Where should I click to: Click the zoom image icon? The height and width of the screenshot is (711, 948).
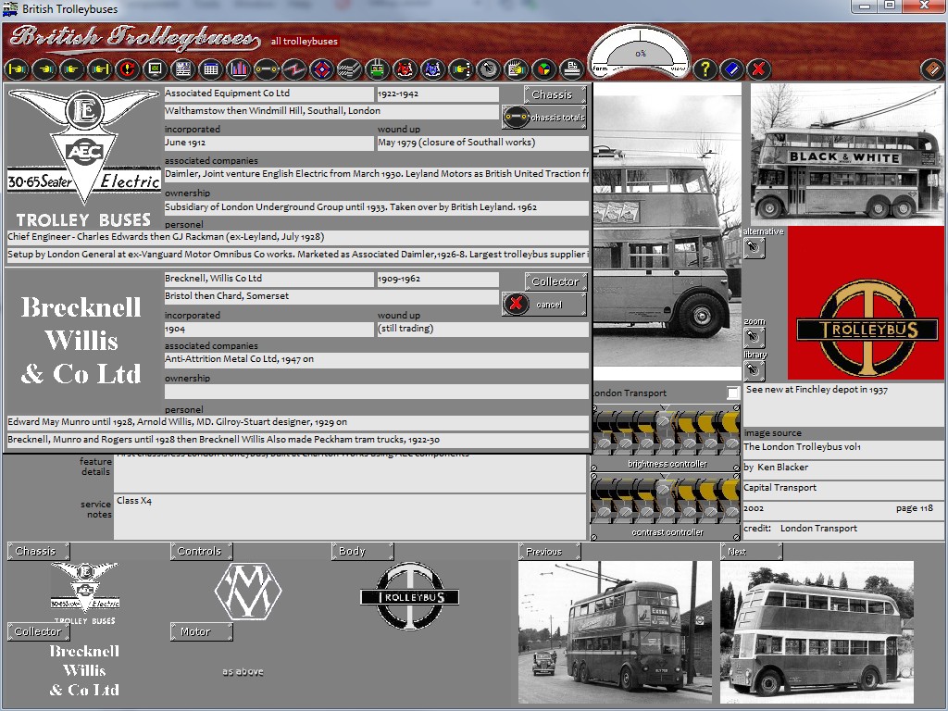(755, 338)
